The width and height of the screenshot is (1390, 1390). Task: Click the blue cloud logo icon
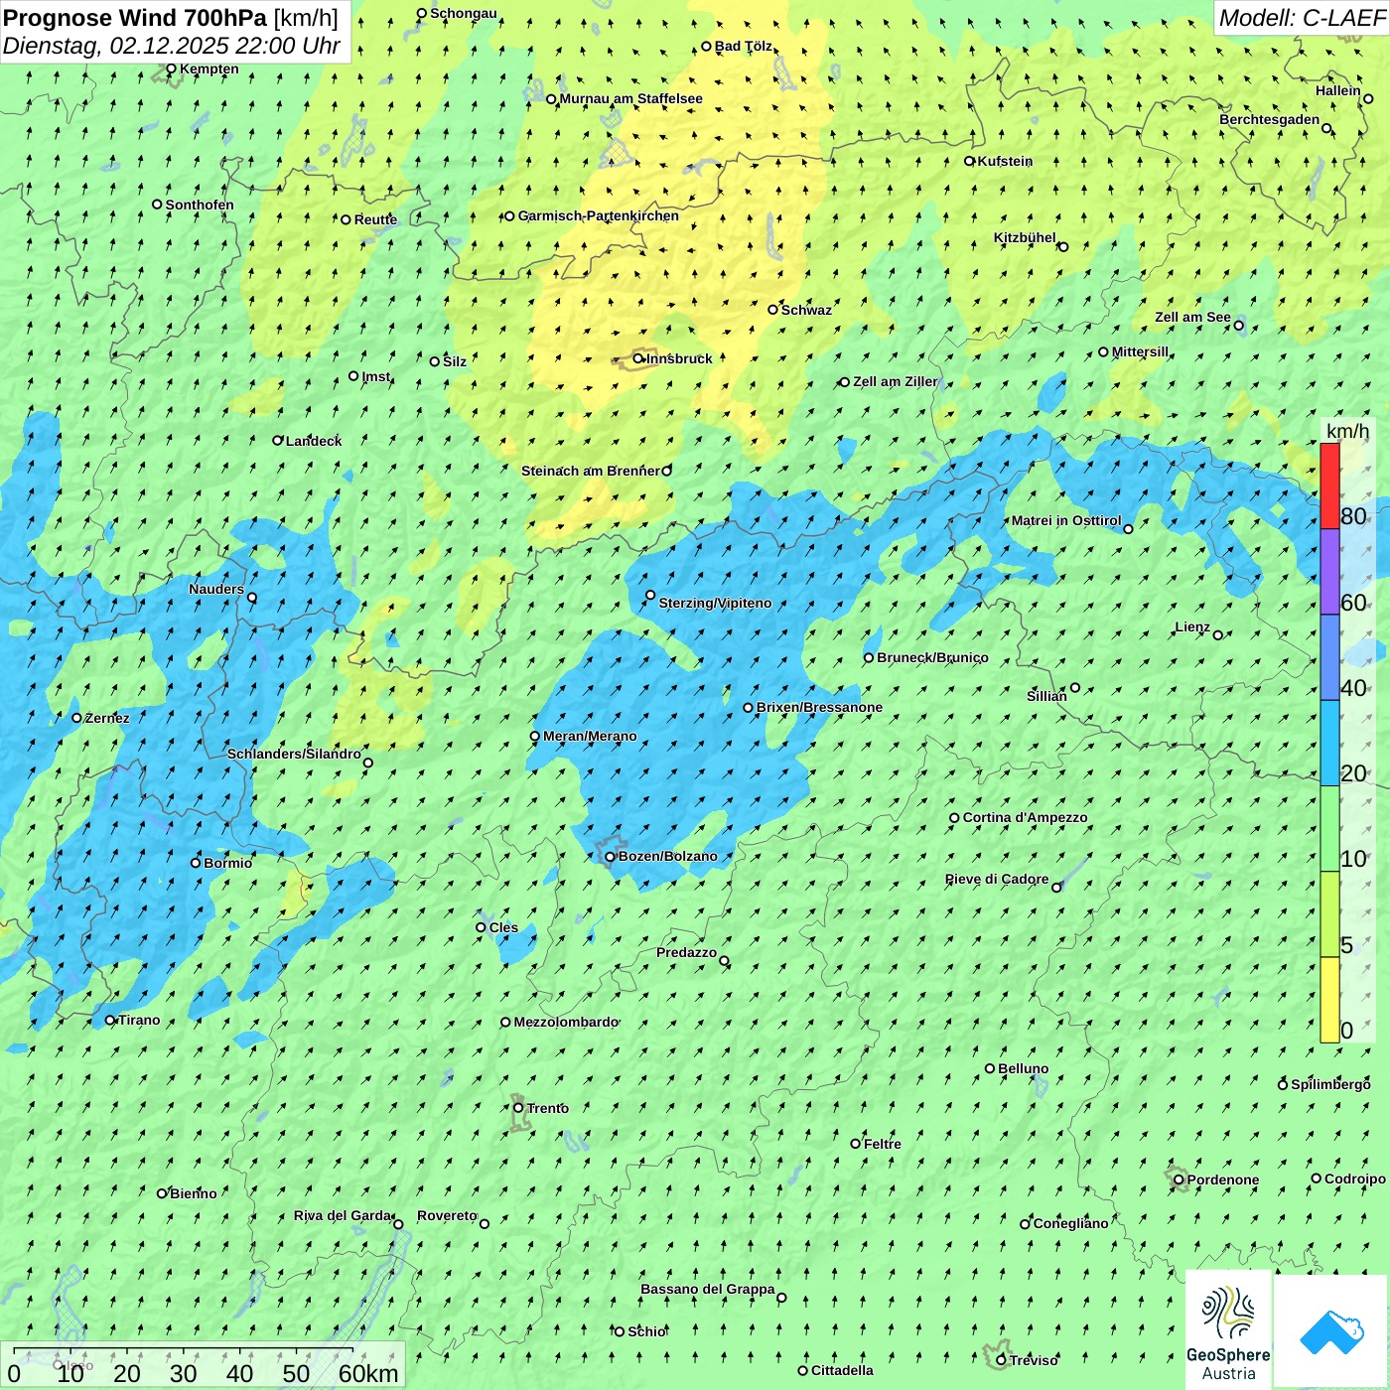1330,1330
